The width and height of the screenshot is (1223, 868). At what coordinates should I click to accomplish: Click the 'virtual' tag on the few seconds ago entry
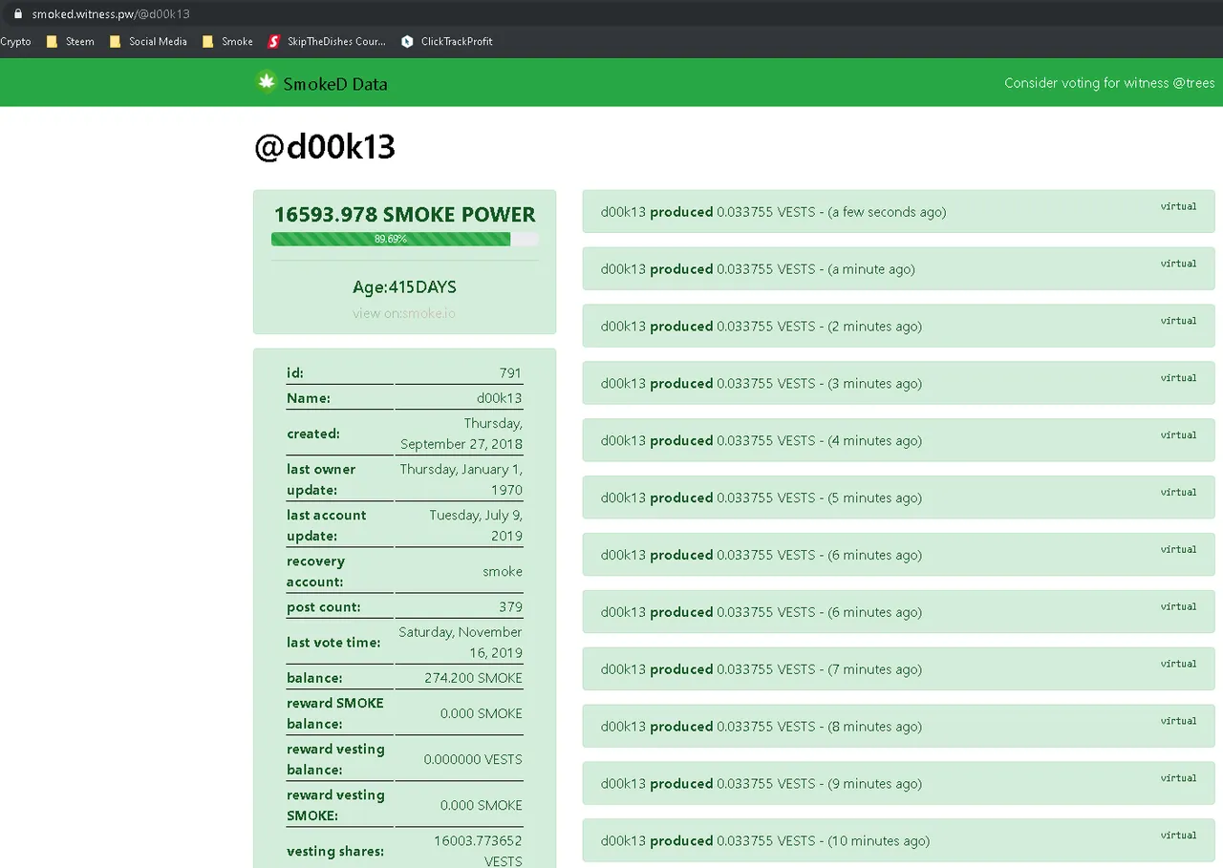pyautogui.click(x=1178, y=206)
